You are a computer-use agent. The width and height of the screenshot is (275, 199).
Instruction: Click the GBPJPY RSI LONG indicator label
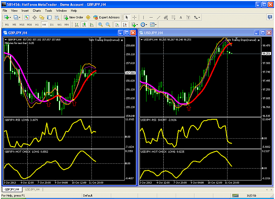pyautogui.click(x=21, y=120)
